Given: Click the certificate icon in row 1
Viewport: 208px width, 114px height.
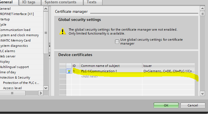Looking at the screenshot, I should click(69, 71).
